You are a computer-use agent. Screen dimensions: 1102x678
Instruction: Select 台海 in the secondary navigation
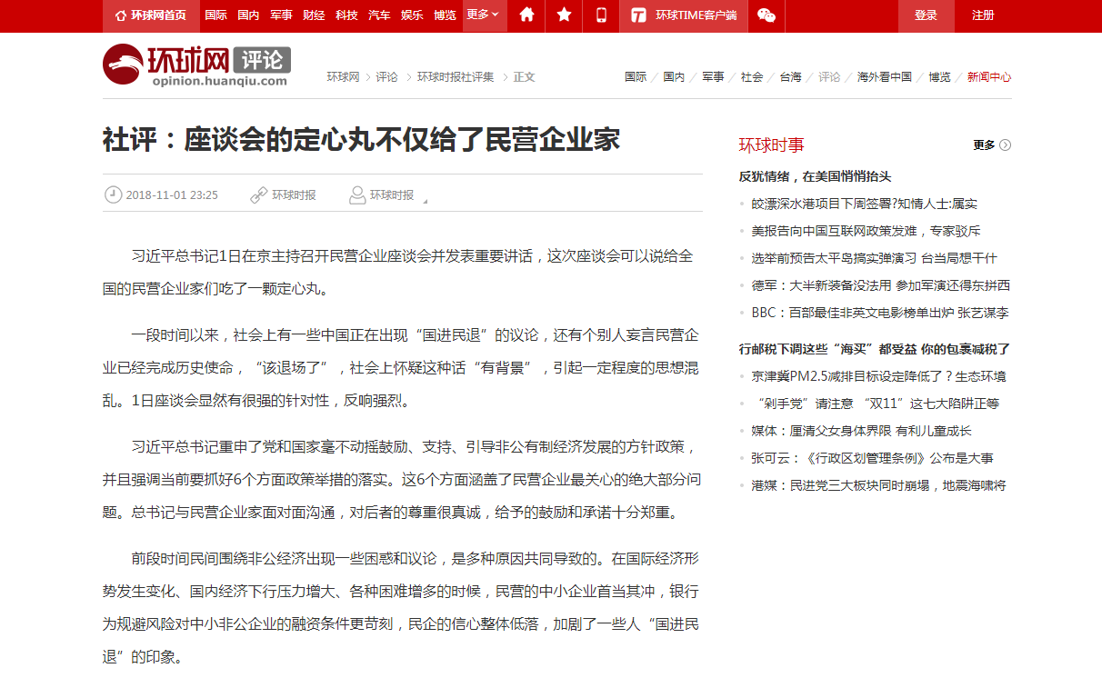790,77
